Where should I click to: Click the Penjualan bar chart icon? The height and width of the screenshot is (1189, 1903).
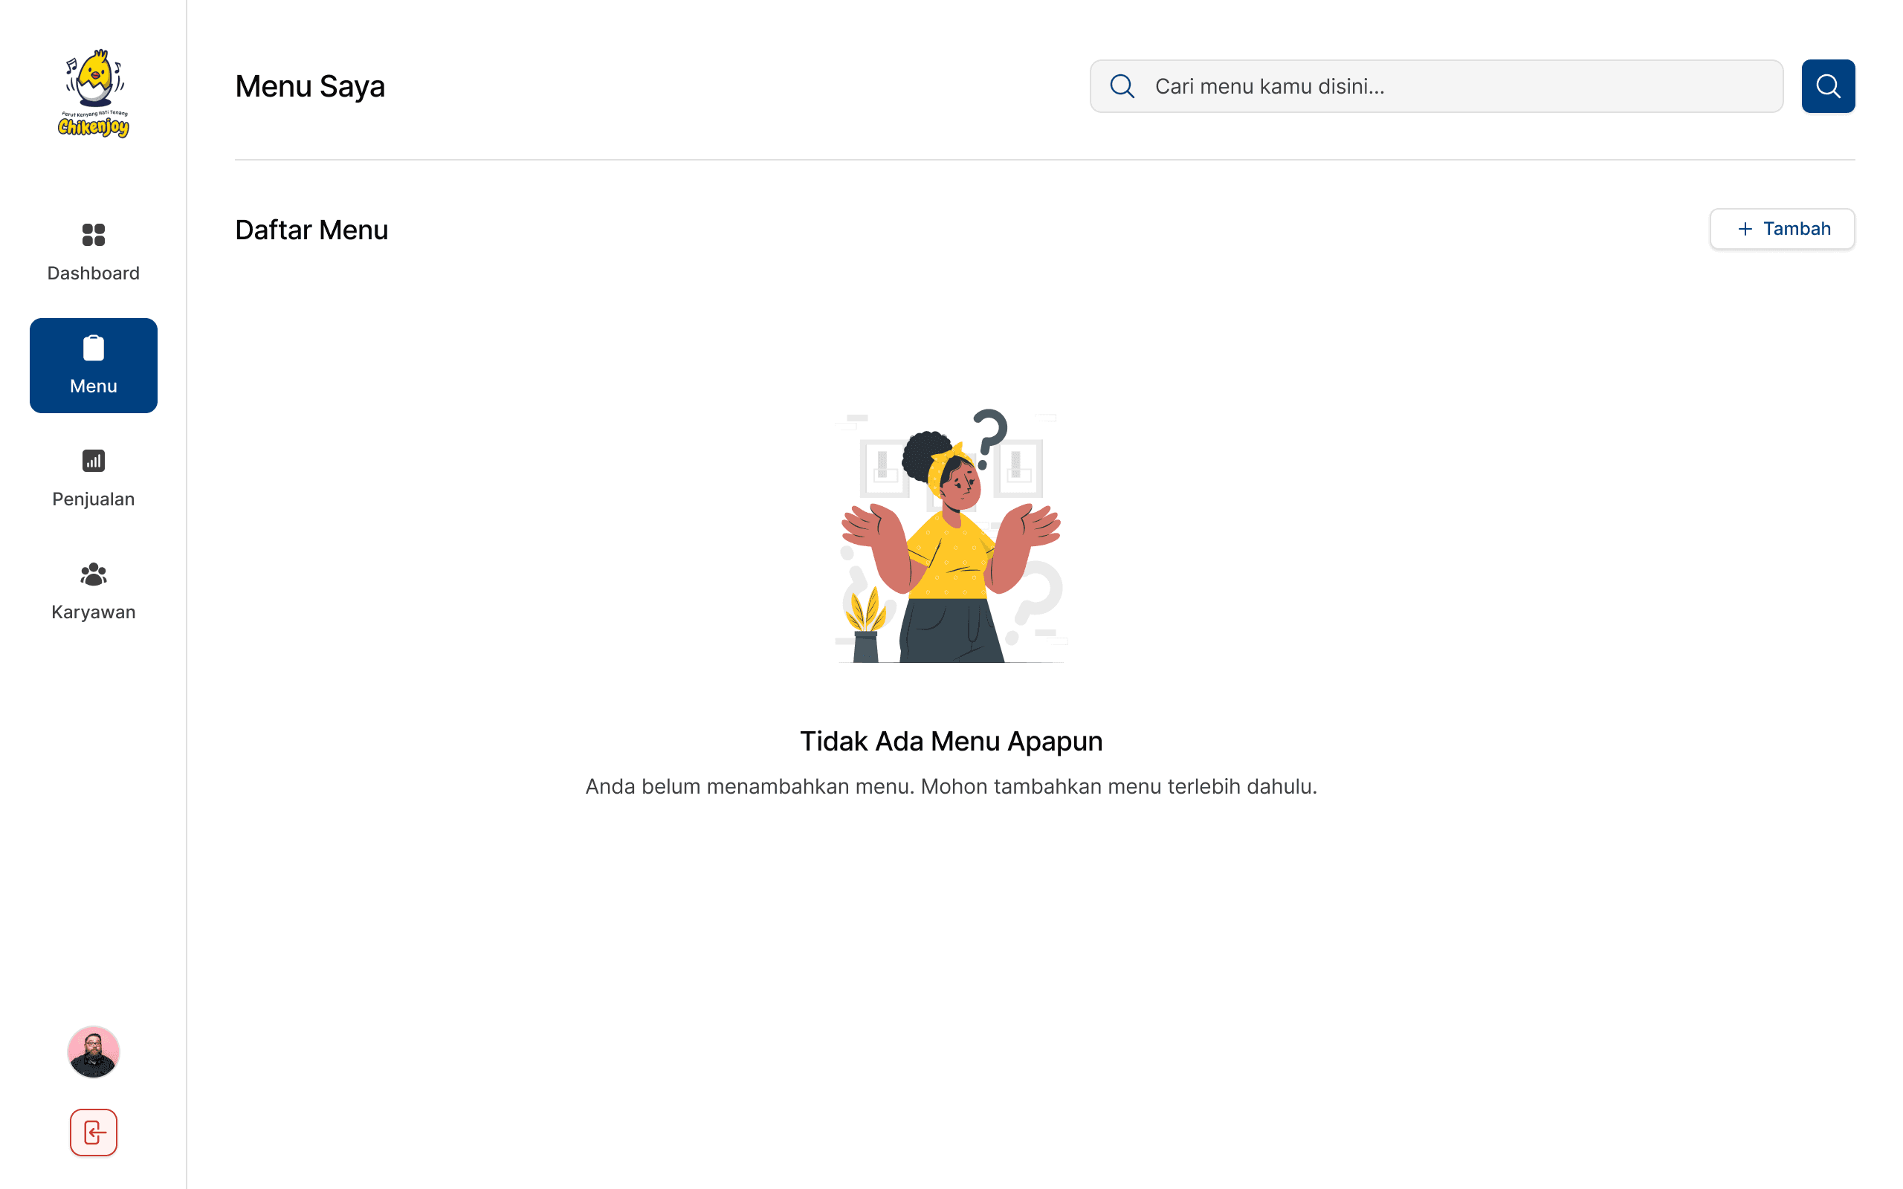point(94,461)
